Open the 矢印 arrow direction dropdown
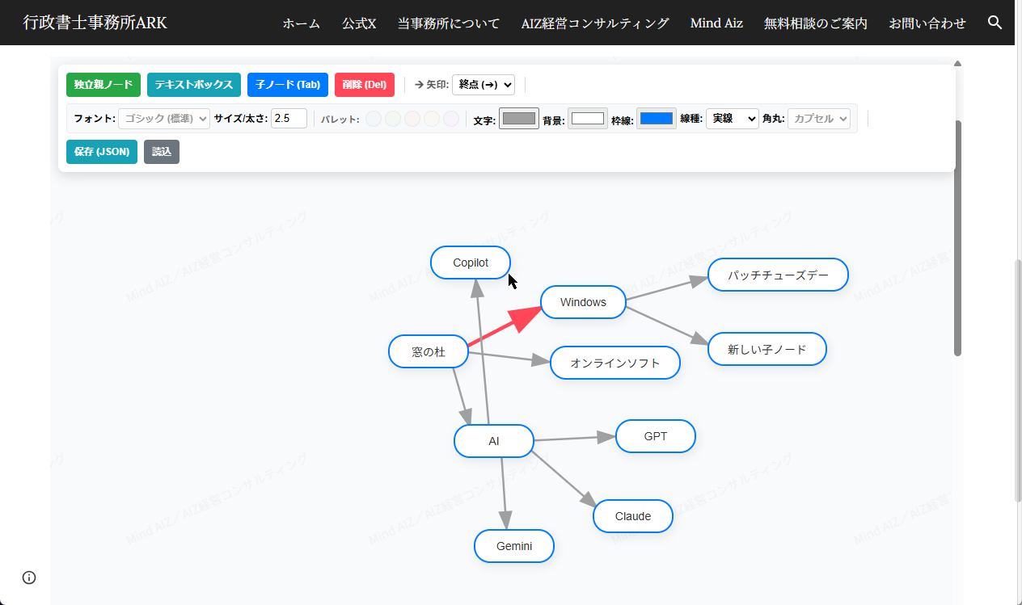 coord(484,84)
